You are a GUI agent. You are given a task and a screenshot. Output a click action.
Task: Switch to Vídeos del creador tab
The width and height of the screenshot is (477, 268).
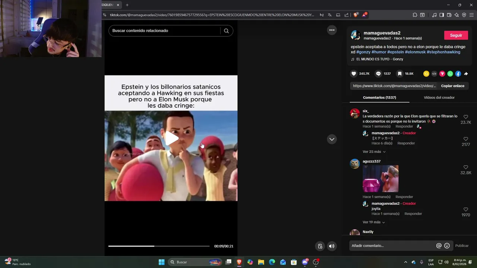(439, 98)
